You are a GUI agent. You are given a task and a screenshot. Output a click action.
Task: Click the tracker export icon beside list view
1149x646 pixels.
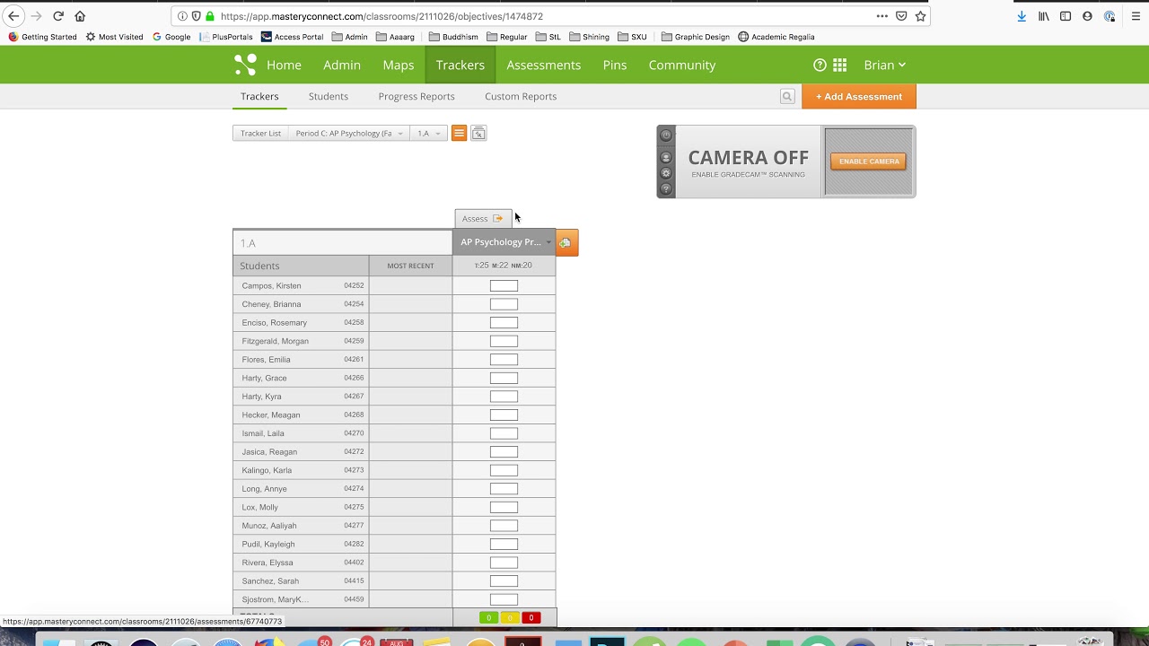tap(478, 134)
